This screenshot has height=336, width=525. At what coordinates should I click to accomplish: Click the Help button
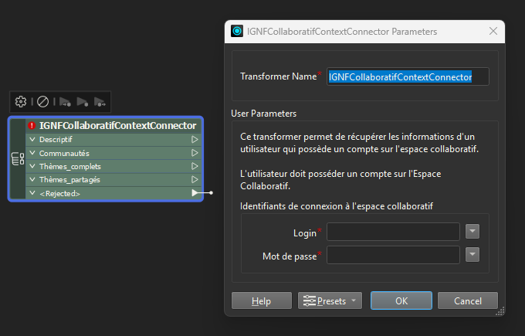point(262,300)
